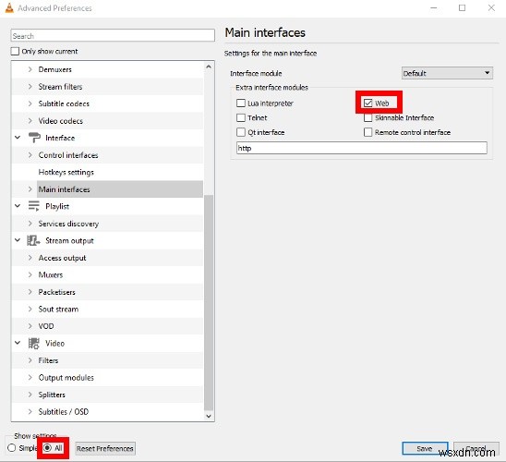Click the Cancel button
Viewport: 506px width, 462px height.
click(x=476, y=448)
